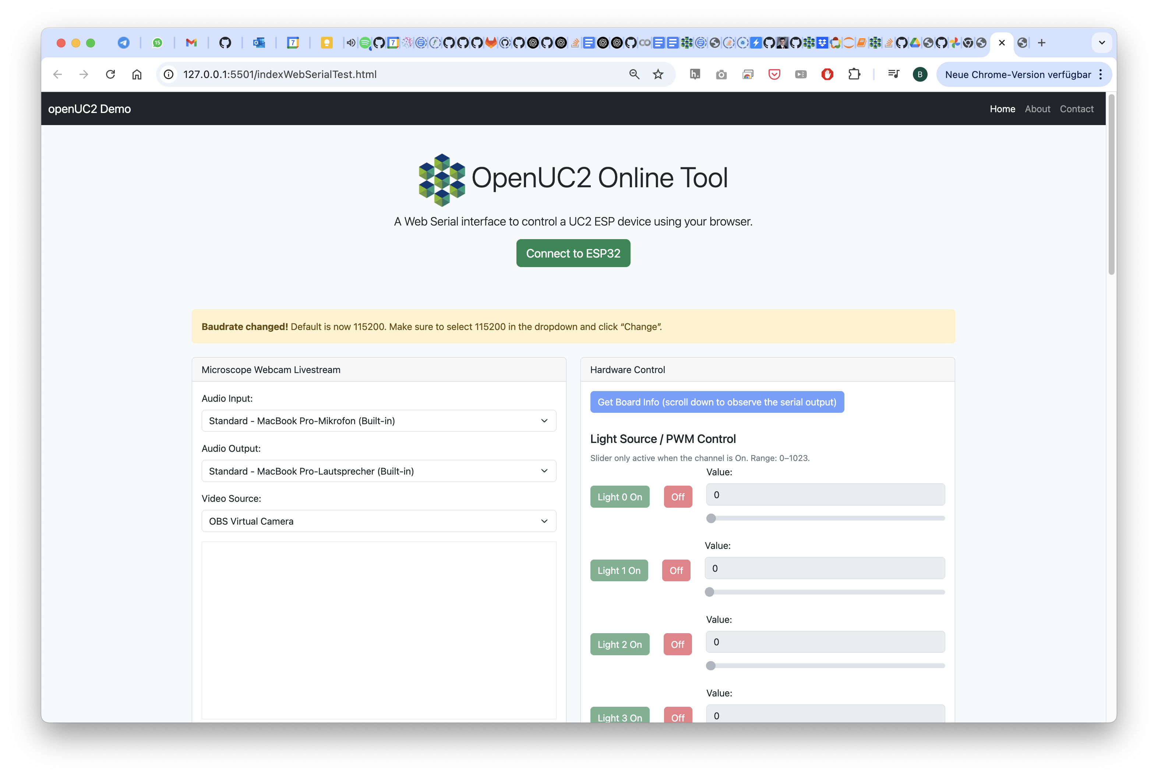Reload the page

tap(110, 74)
